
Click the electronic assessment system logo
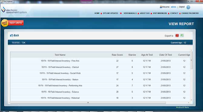[14, 10]
